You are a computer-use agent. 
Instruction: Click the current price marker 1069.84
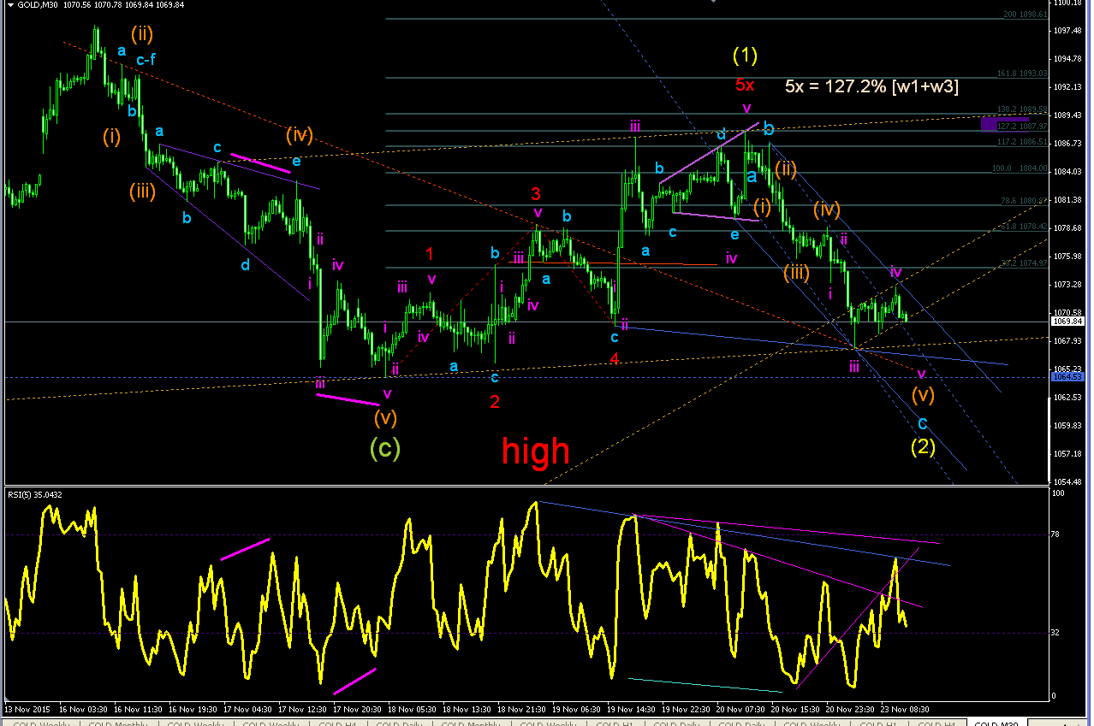point(1067,322)
